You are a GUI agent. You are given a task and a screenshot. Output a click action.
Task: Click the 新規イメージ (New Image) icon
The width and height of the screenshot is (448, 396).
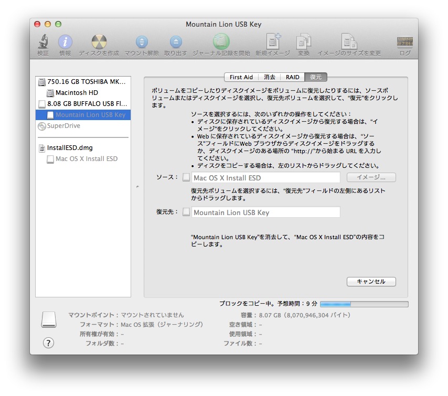(x=273, y=41)
